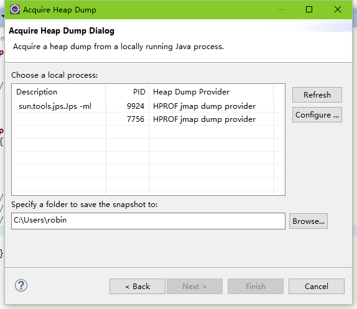
Task: Open the Configure provider settings
Action: tap(317, 114)
